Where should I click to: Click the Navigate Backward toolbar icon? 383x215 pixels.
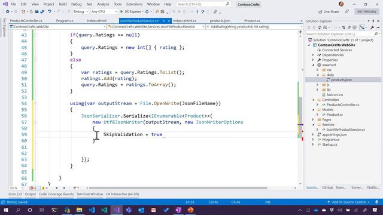click(x=7, y=11)
